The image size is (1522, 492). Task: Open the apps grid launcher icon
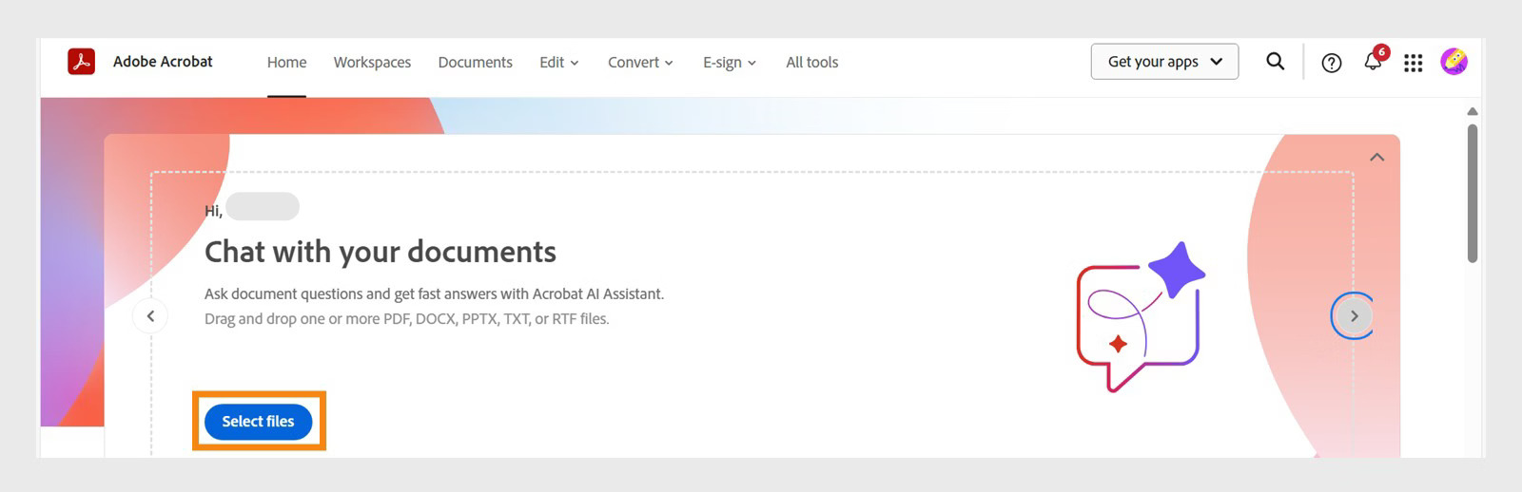pyautogui.click(x=1414, y=63)
